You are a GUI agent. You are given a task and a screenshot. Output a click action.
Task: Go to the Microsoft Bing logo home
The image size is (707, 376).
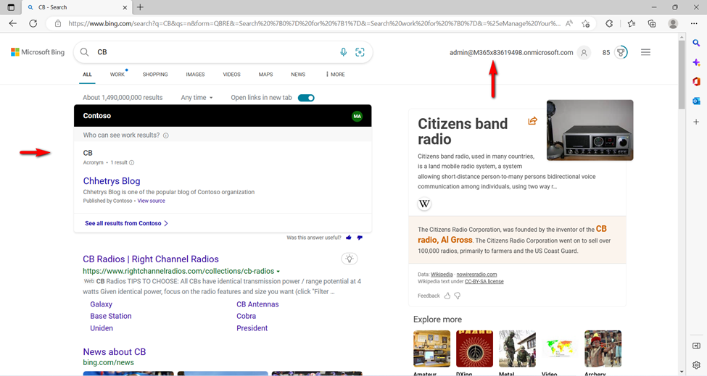[x=38, y=52]
